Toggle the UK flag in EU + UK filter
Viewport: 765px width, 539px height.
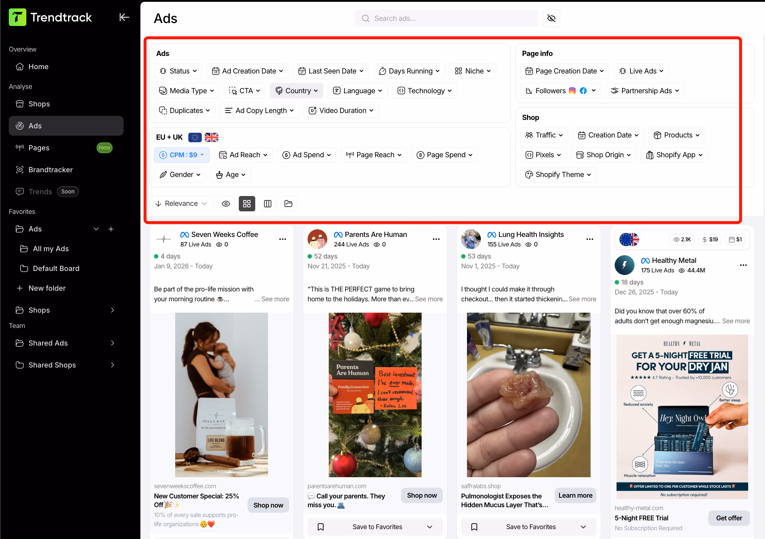[x=211, y=137]
